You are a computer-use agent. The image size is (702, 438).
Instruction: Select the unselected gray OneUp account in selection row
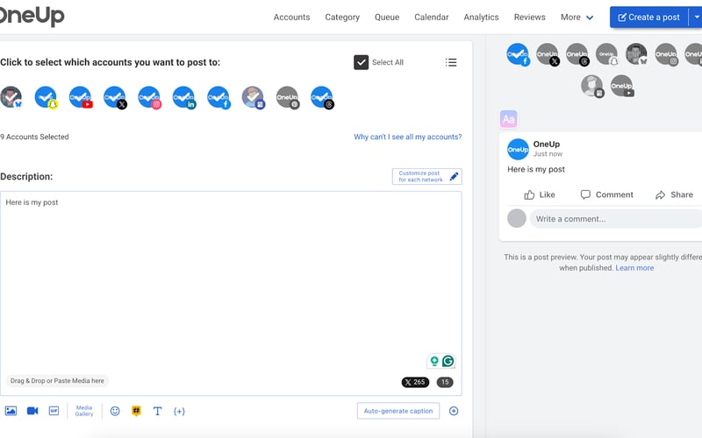click(287, 97)
